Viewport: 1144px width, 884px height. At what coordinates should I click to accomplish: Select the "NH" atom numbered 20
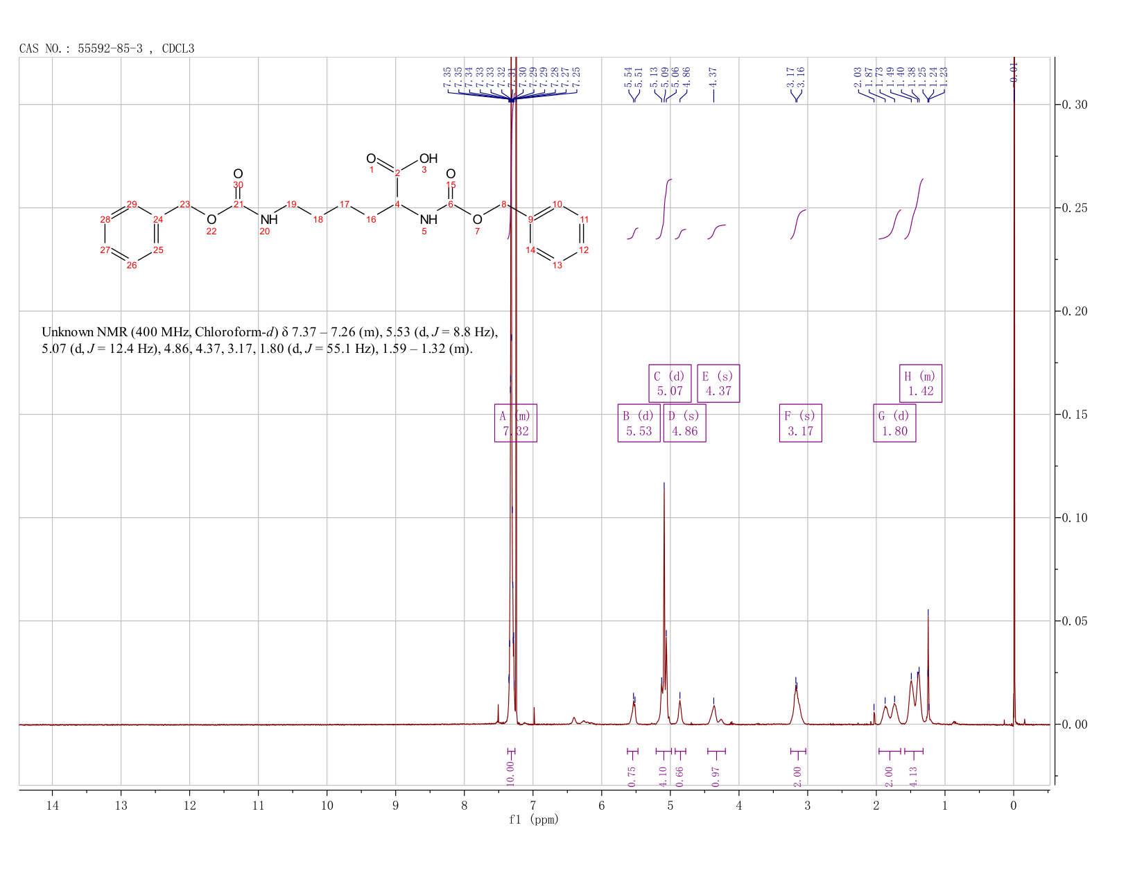pos(269,220)
